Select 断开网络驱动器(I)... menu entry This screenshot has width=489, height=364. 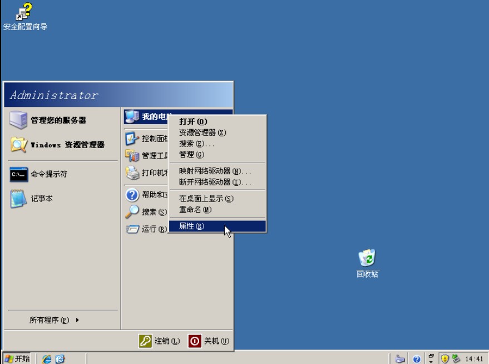click(x=218, y=182)
